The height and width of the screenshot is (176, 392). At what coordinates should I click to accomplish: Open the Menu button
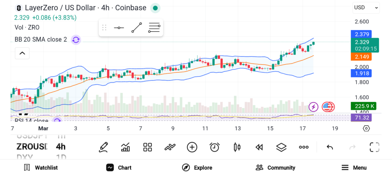(354, 168)
